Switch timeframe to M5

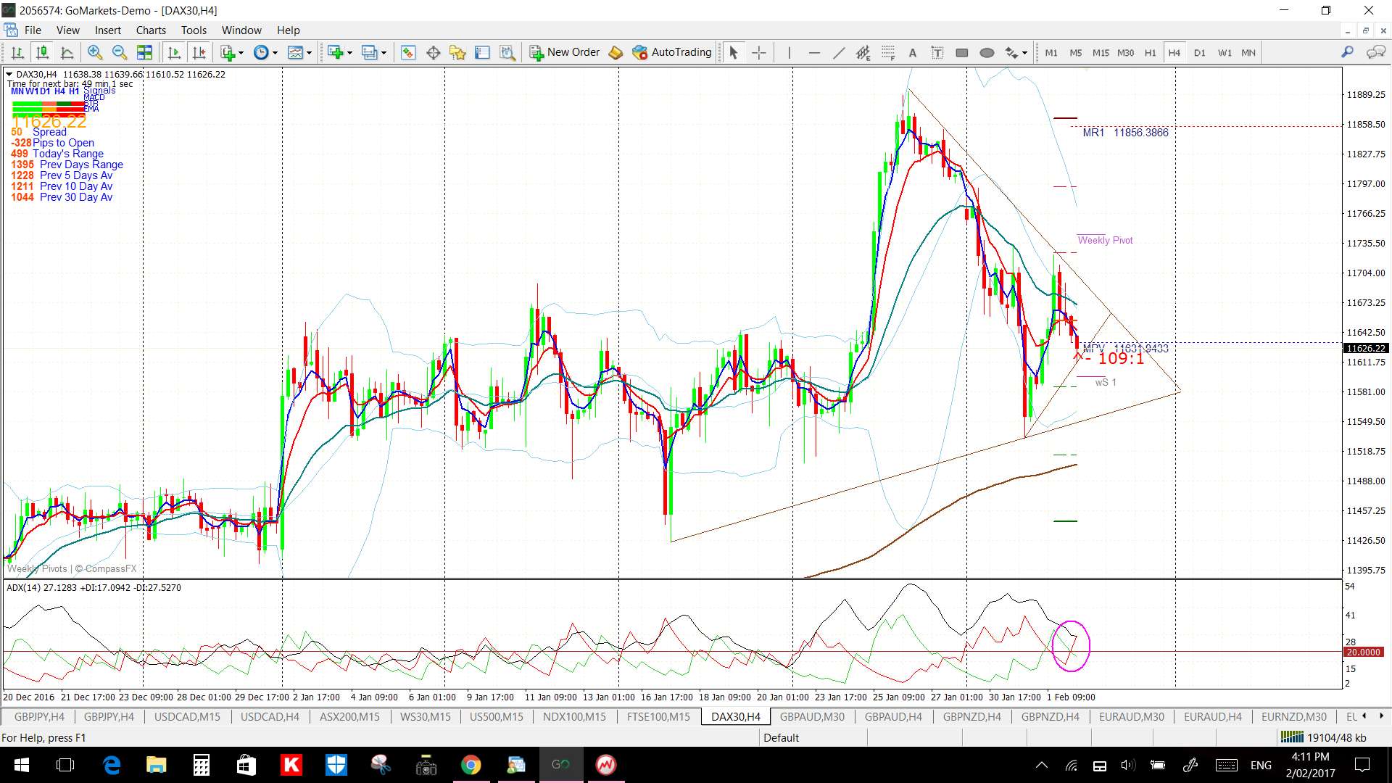tap(1076, 52)
